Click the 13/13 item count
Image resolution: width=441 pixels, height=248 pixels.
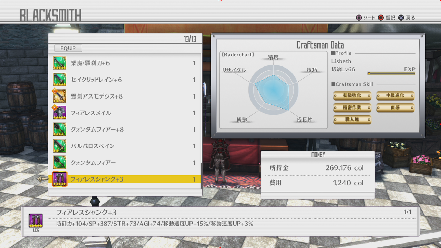[x=190, y=39]
